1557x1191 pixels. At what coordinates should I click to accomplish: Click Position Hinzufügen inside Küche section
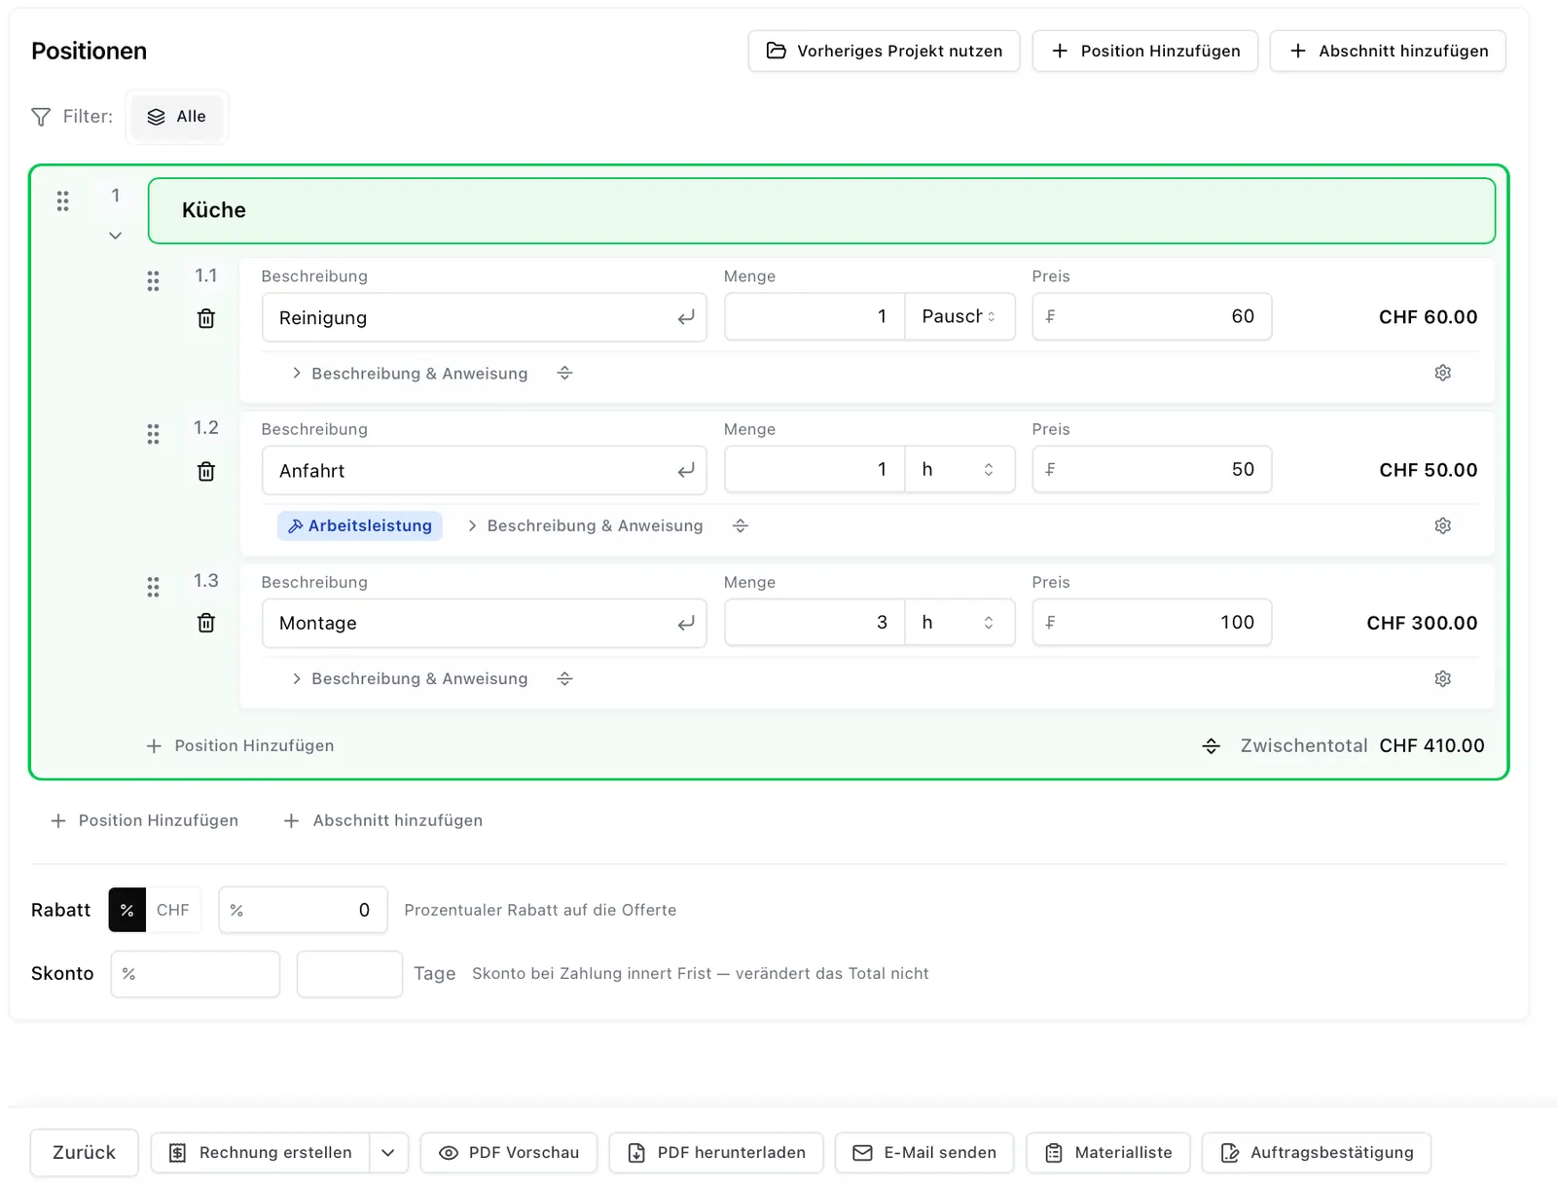coord(240,745)
